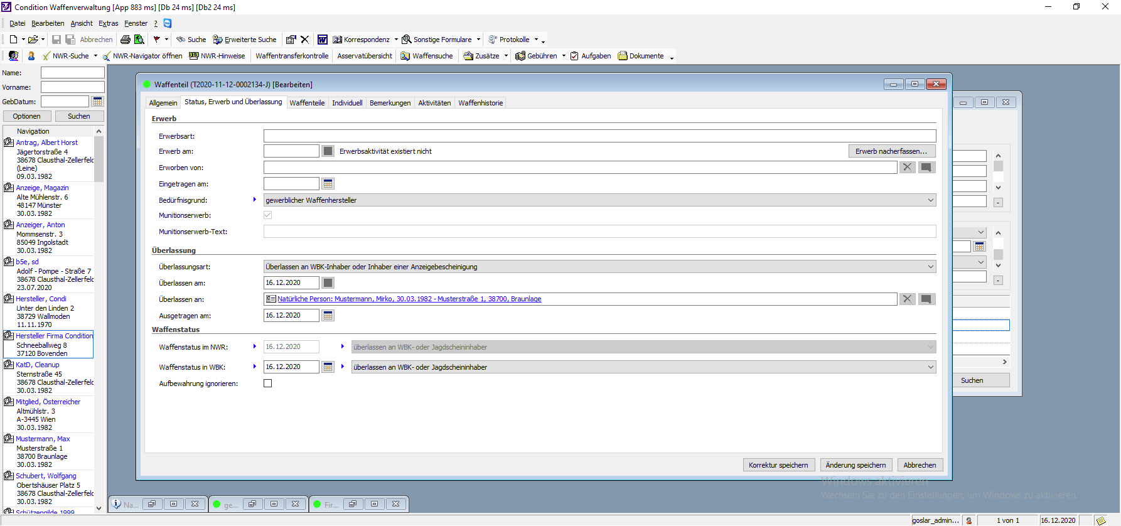Toggle the Munitionserwerb checkbox
Image resolution: width=1121 pixels, height=526 pixels.
coord(268,215)
